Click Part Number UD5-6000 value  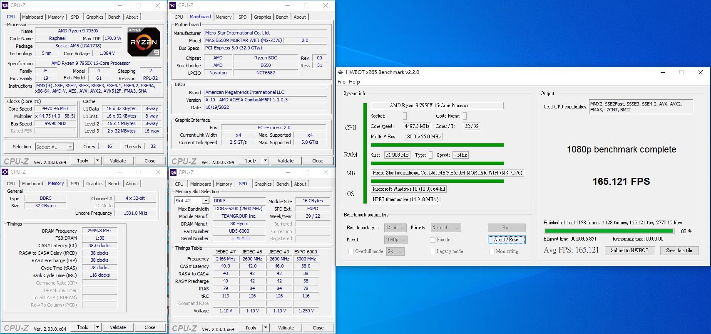239,231
